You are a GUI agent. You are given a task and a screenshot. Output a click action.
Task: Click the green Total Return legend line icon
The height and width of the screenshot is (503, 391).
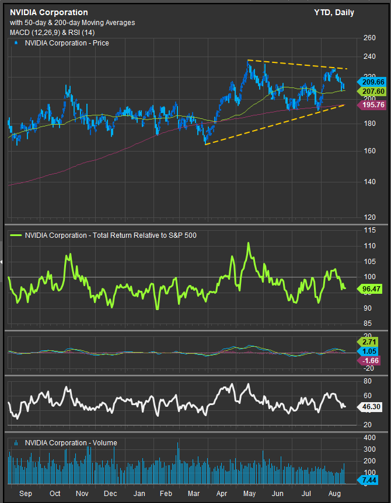tap(16, 235)
